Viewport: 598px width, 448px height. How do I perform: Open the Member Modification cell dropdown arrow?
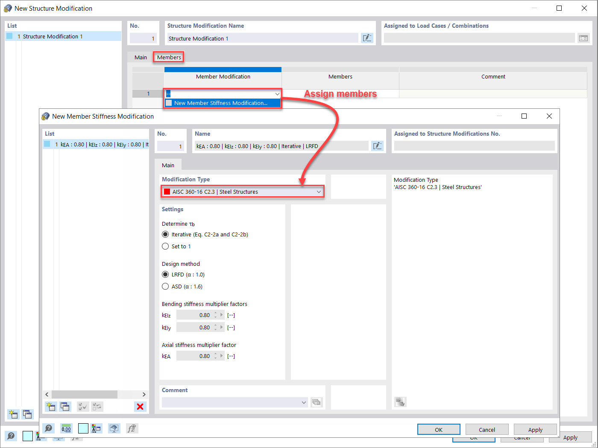click(x=277, y=94)
